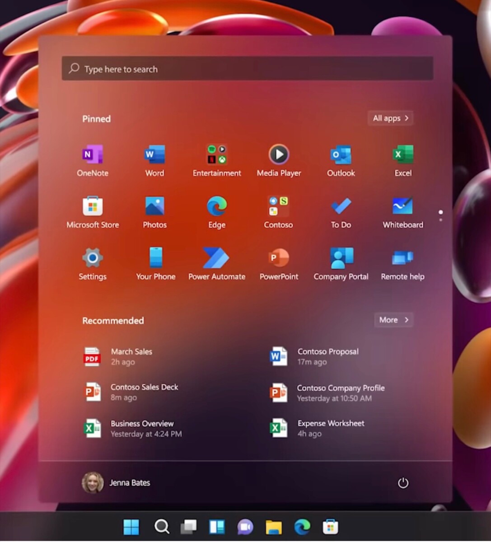Open the Contoso Company Profile presentation

(x=327, y=392)
